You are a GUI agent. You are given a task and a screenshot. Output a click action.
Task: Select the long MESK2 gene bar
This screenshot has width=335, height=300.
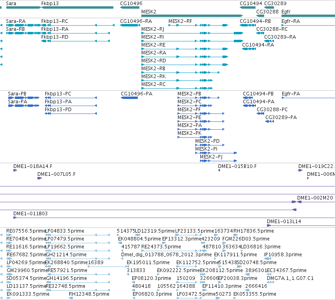click(x=192, y=16)
